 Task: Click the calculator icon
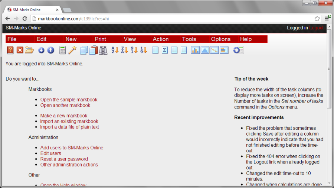62,50
